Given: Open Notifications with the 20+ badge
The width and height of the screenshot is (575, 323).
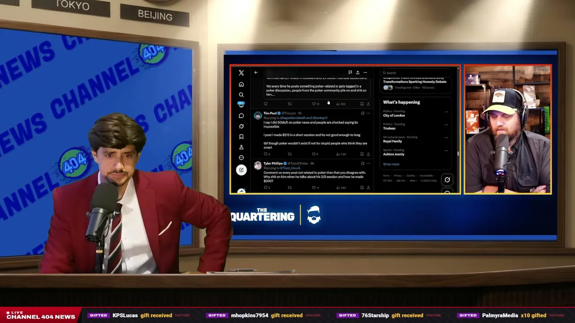Looking at the screenshot, I should [x=241, y=105].
